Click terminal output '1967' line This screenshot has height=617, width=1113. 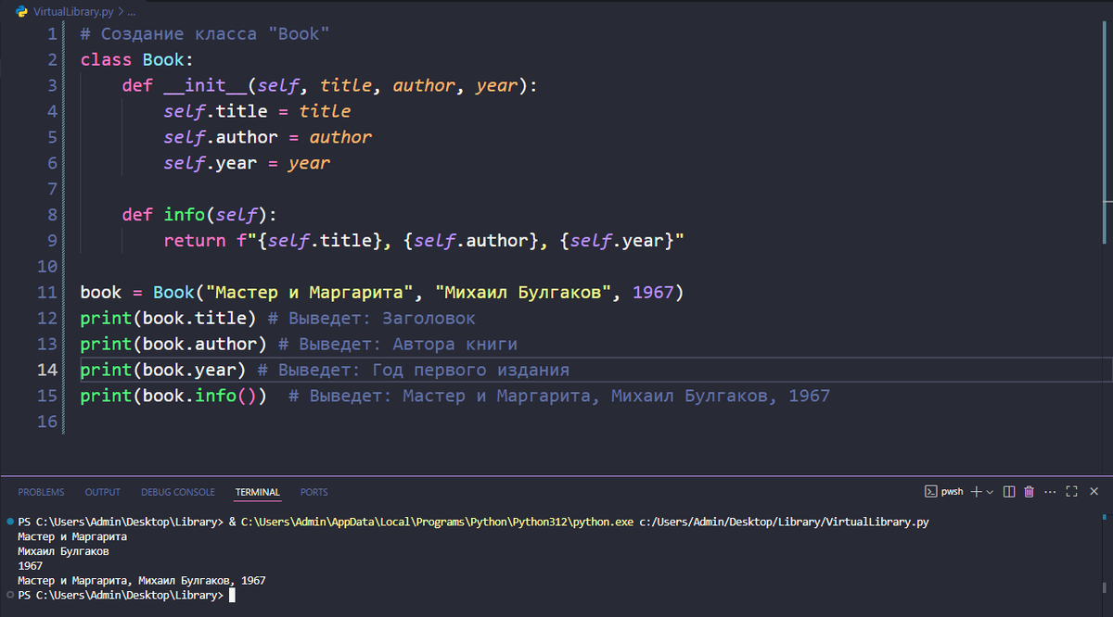pyautogui.click(x=31, y=566)
